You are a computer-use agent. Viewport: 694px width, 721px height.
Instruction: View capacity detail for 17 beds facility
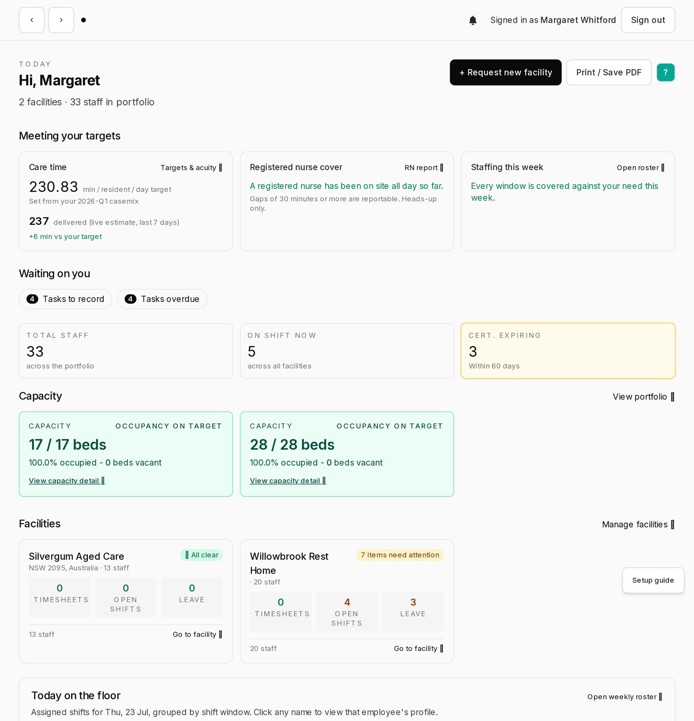(x=67, y=481)
